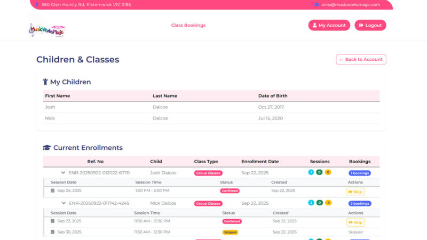This screenshot has height=240, width=427.
Task: Click the Ref. No column header
Action: (x=96, y=162)
